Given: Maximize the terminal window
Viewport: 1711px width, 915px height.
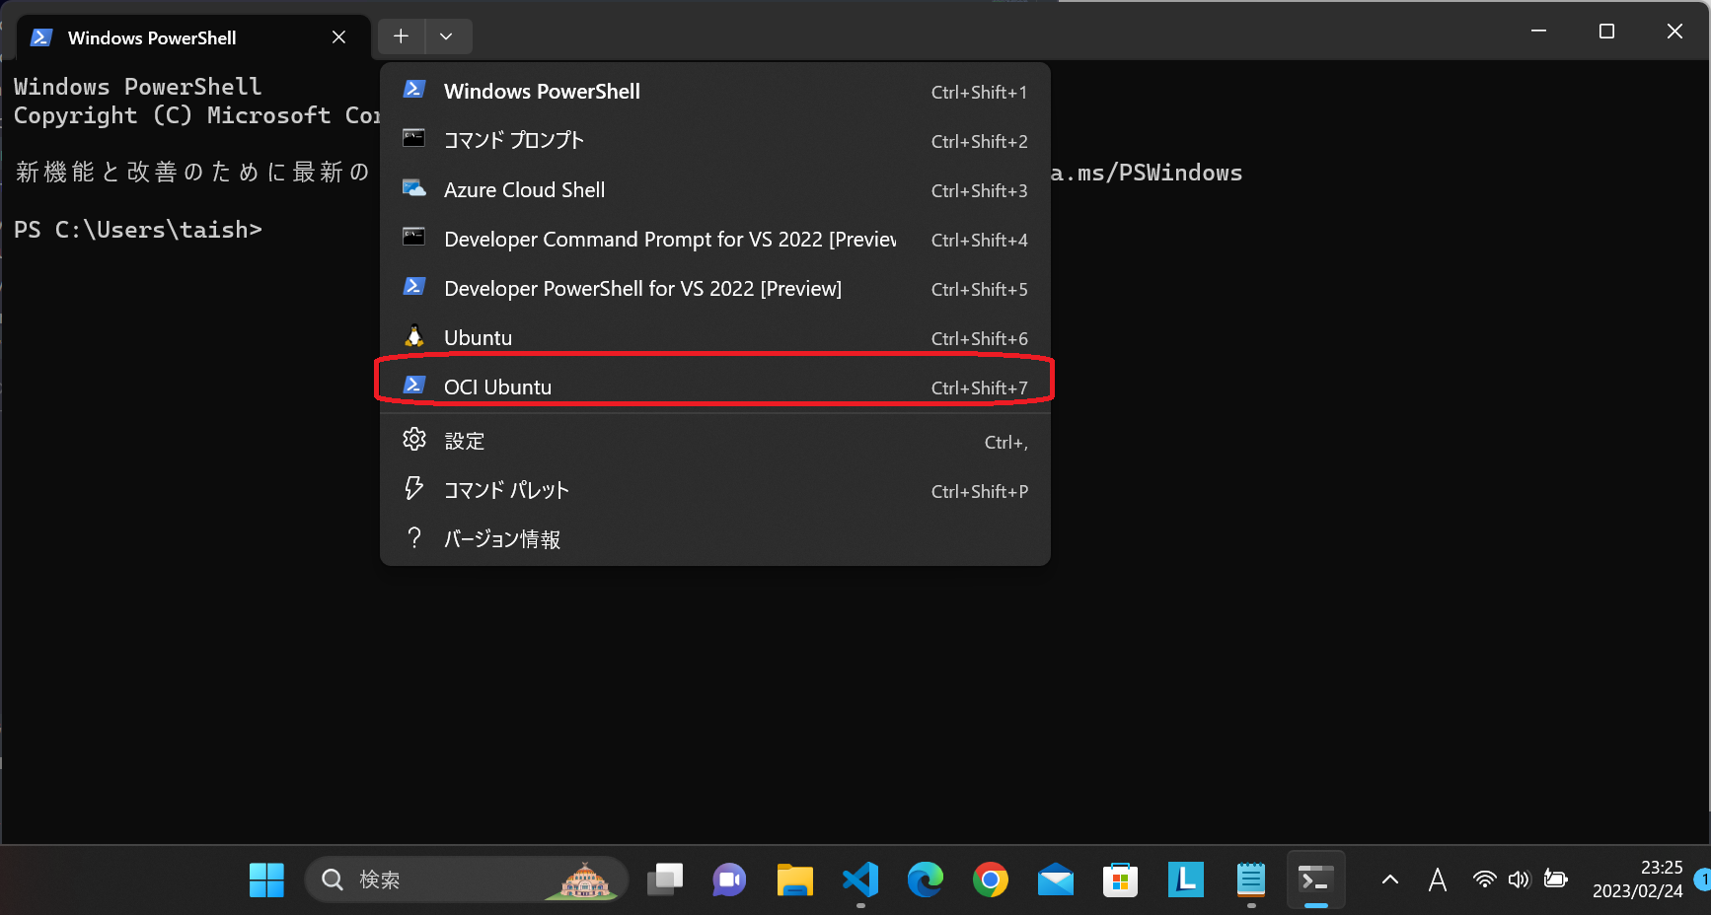Looking at the screenshot, I should tap(1606, 32).
